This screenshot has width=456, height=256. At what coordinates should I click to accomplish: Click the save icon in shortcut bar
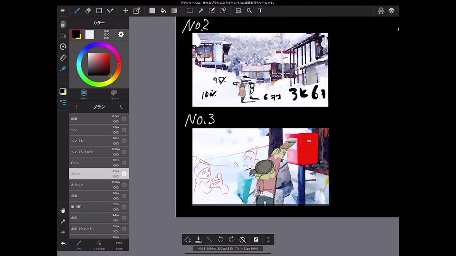(x=199, y=239)
